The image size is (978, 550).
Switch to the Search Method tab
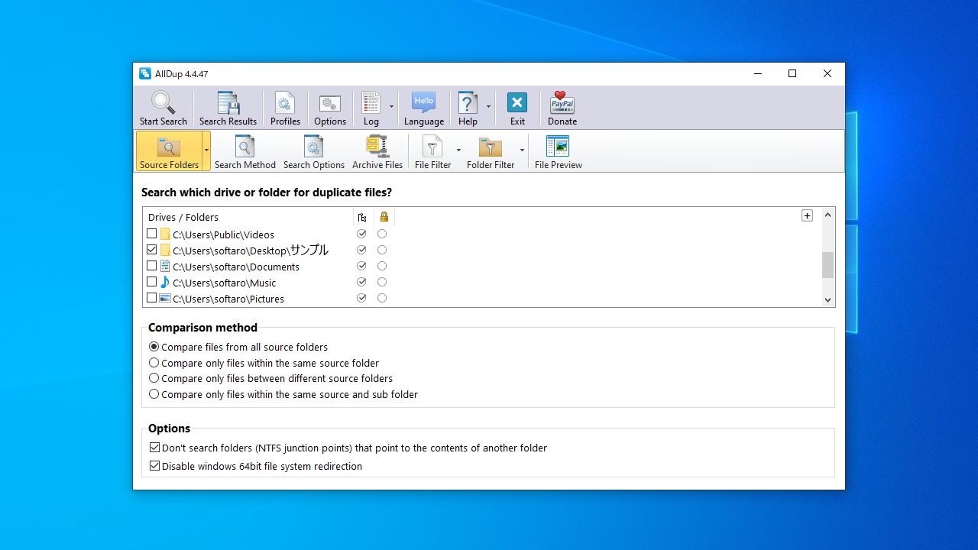pos(244,150)
